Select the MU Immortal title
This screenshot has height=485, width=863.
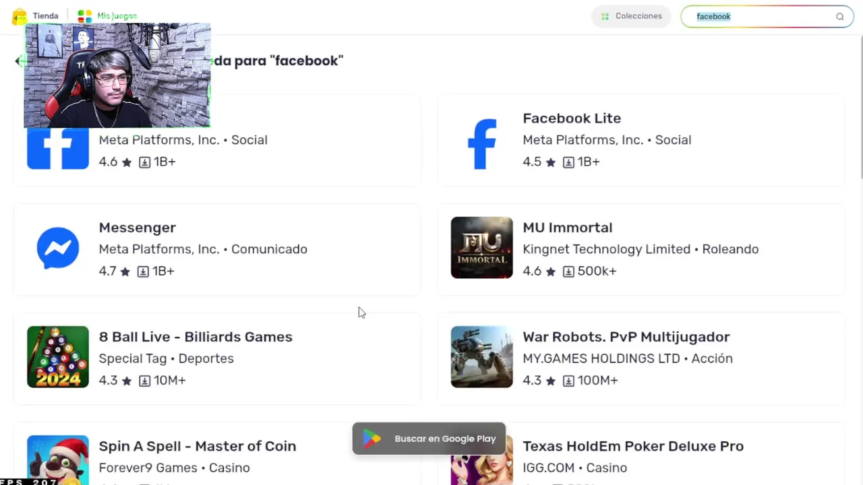[567, 228]
